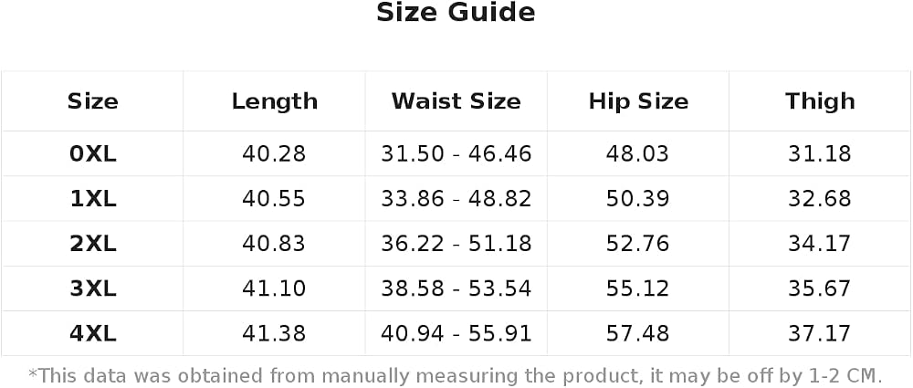Click the 57.48 hip size cell
This screenshot has height=388, width=913.
pos(637,333)
